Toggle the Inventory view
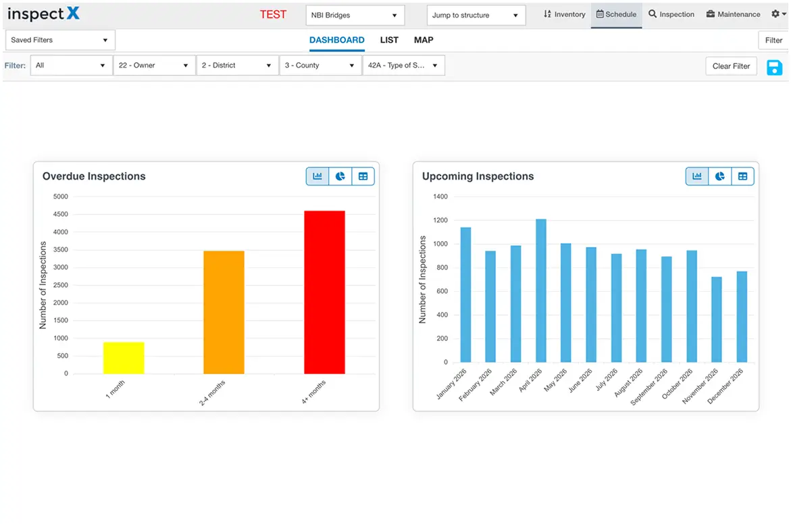 [x=563, y=14]
